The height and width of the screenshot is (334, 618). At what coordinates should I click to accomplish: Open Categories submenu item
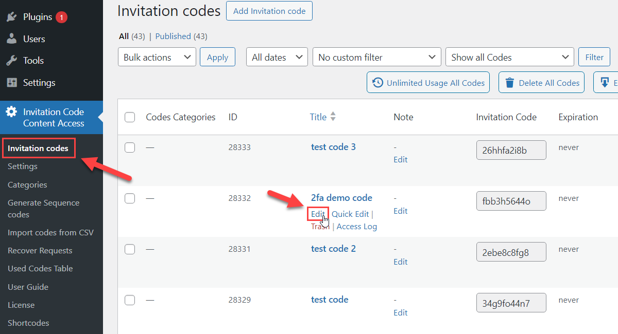(x=27, y=184)
